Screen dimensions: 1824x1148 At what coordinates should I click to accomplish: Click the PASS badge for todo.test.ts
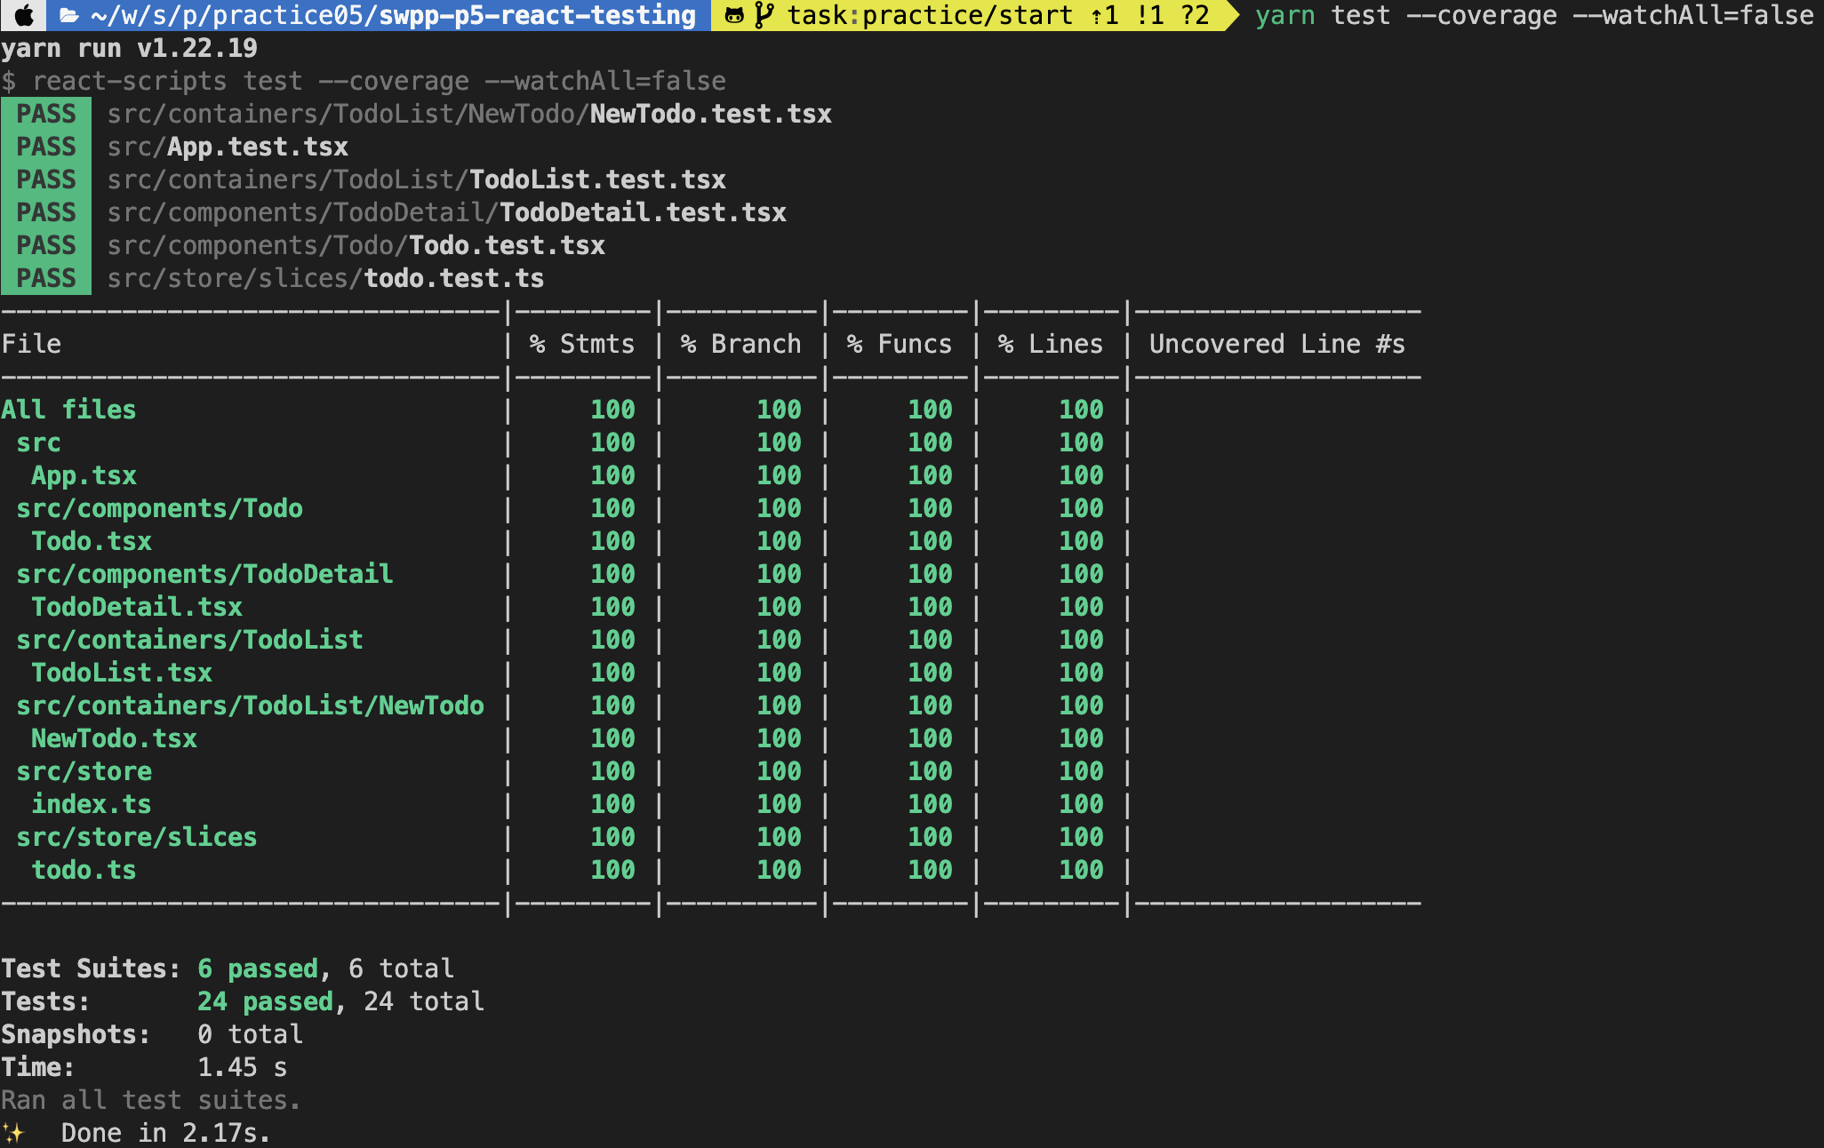46,278
